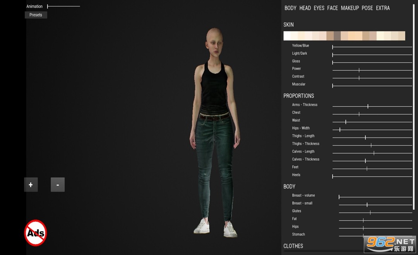Adjust the Waist slider

pos(372,122)
